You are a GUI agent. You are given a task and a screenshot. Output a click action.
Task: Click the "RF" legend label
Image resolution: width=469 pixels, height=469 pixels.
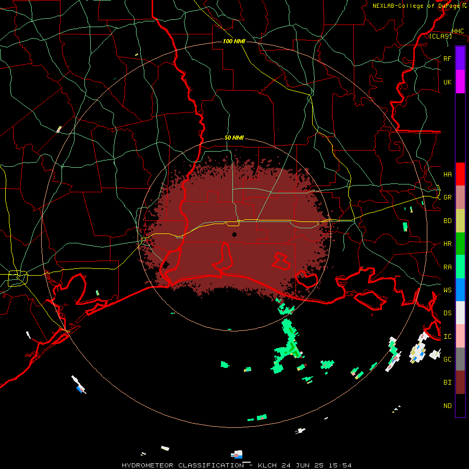tap(447, 58)
